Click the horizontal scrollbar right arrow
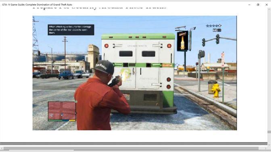The height and width of the screenshot is (152, 271). [266, 148]
